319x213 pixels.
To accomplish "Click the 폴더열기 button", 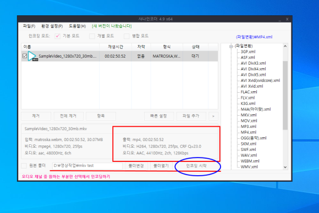I will pos(161,166).
